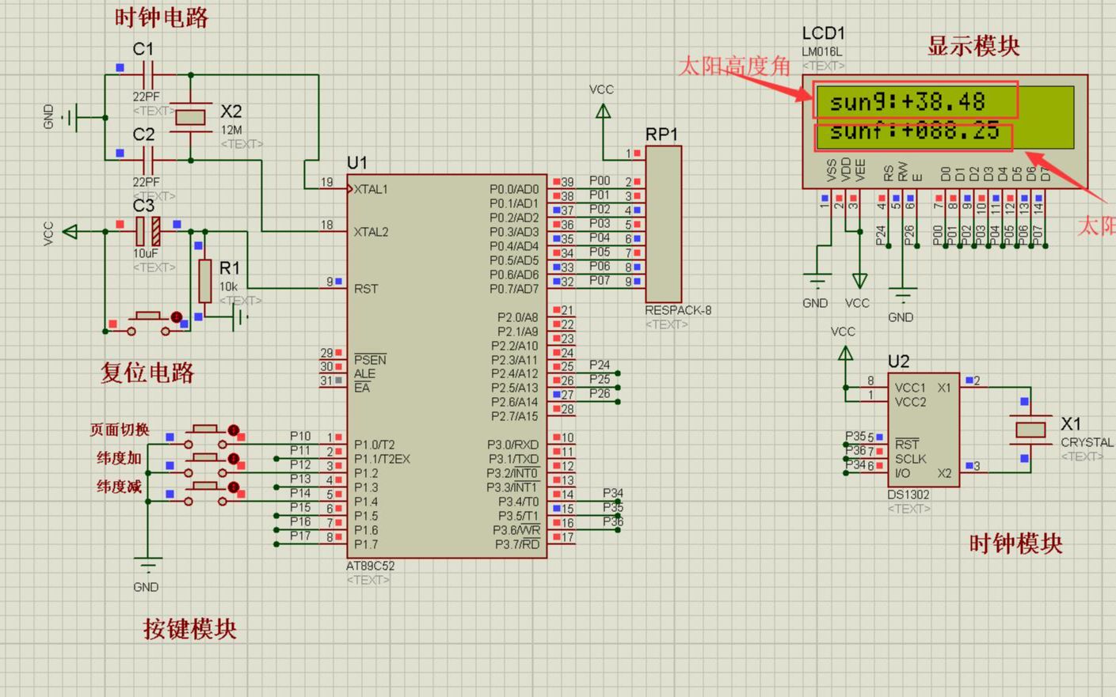This screenshot has width=1116, height=697.
Task: Click net label P17 near pin 8
Action: [300, 536]
